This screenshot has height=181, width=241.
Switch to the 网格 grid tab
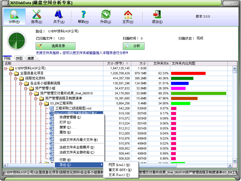pyautogui.click(x=8, y=58)
